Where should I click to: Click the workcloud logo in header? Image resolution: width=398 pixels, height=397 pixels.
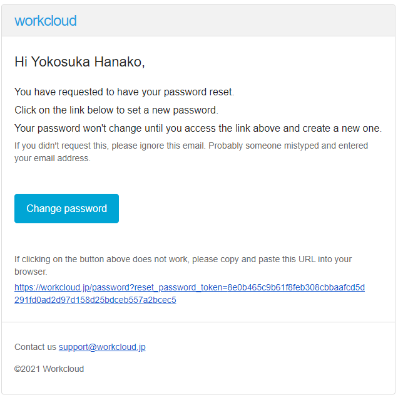(x=45, y=21)
